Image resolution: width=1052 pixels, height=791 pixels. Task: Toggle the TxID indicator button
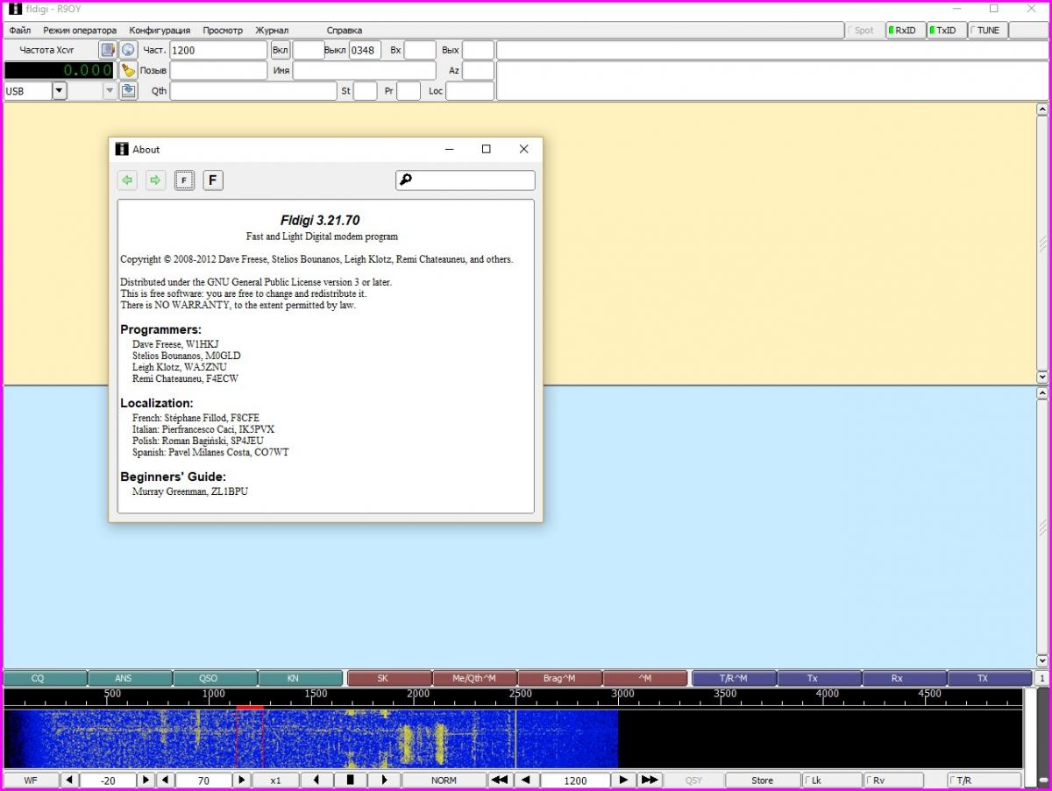click(947, 31)
